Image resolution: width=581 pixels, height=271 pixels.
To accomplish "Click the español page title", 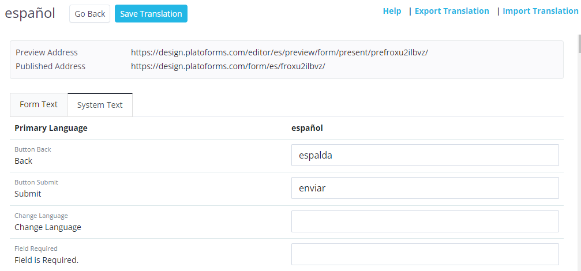I will point(30,14).
